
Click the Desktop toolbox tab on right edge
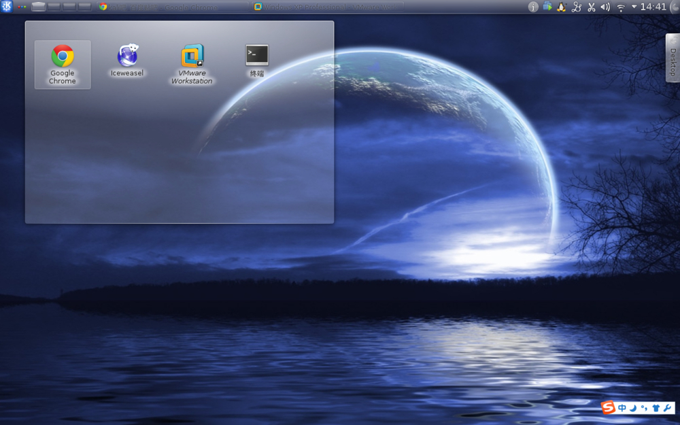673,58
